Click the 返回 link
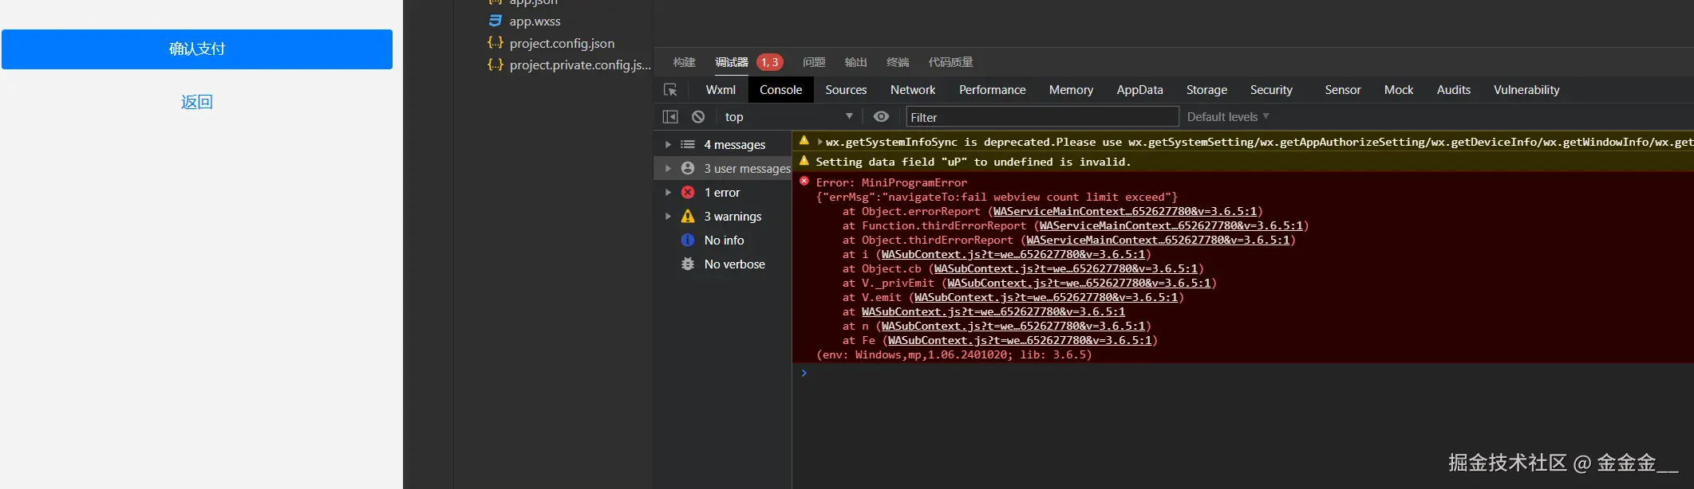 [x=197, y=102]
